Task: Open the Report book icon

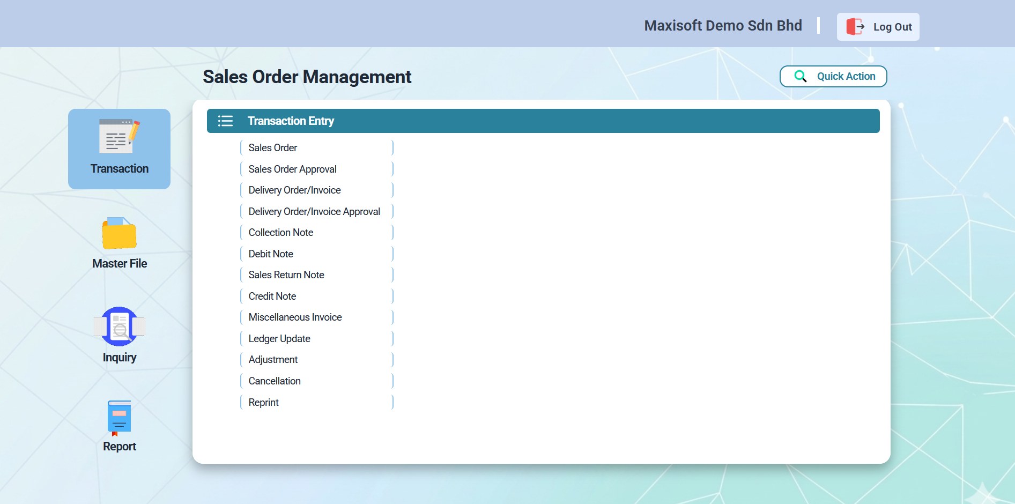Action: coord(119,418)
